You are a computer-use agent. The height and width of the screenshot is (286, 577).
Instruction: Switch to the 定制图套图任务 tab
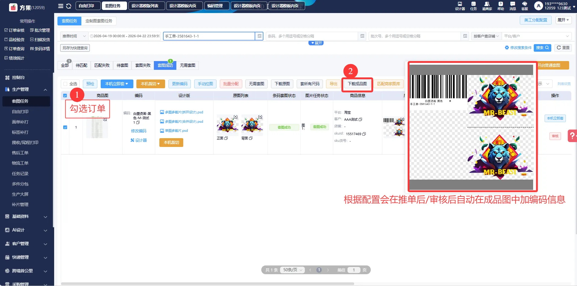tap(99, 21)
